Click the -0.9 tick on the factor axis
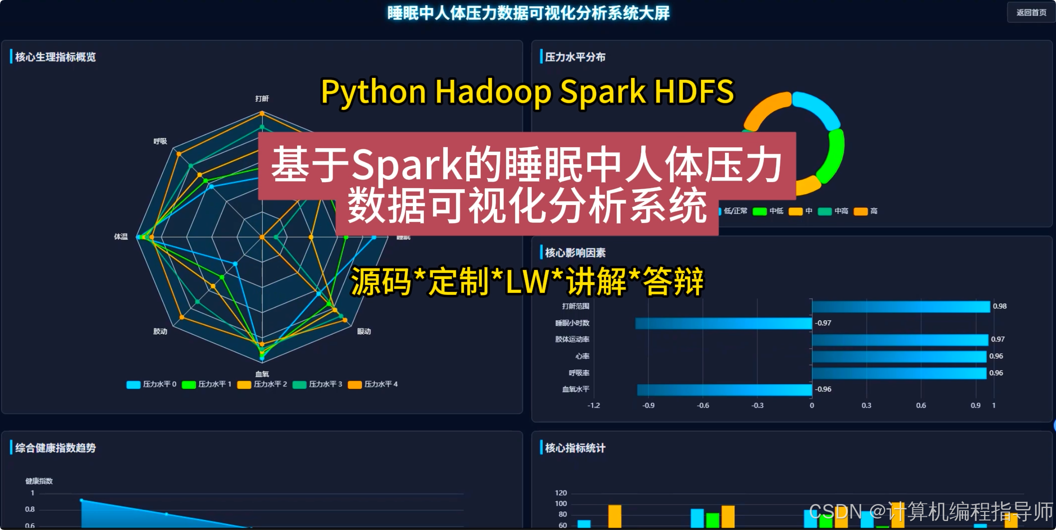This screenshot has width=1056, height=530. click(648, 406)
